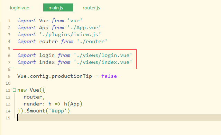
Task: Click the 'App' identifier on line 2
Action: (x=44, y=27)
